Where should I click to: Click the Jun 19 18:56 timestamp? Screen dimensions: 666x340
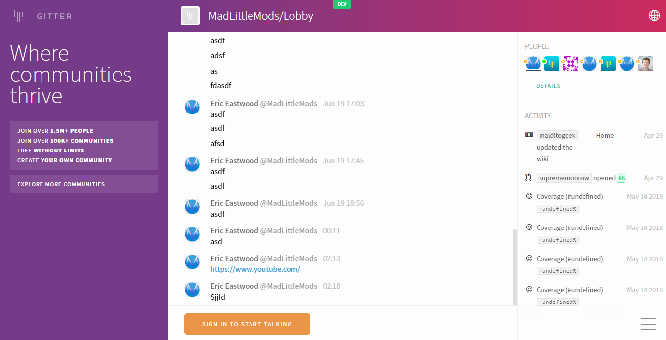click(343, 203)
